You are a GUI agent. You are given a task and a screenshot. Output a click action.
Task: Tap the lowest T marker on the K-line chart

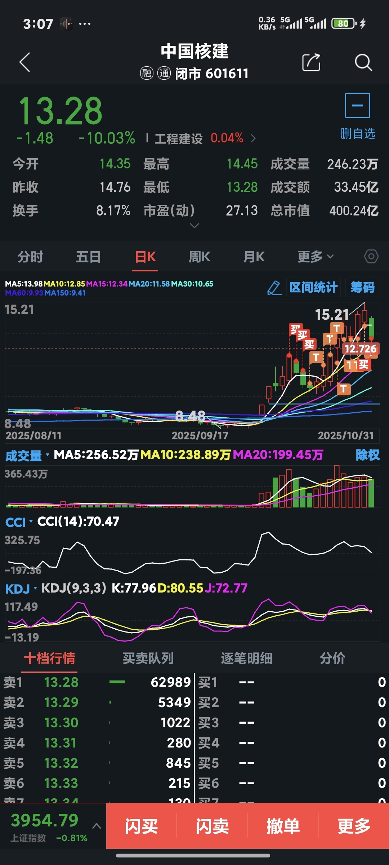tap(344, 389)
